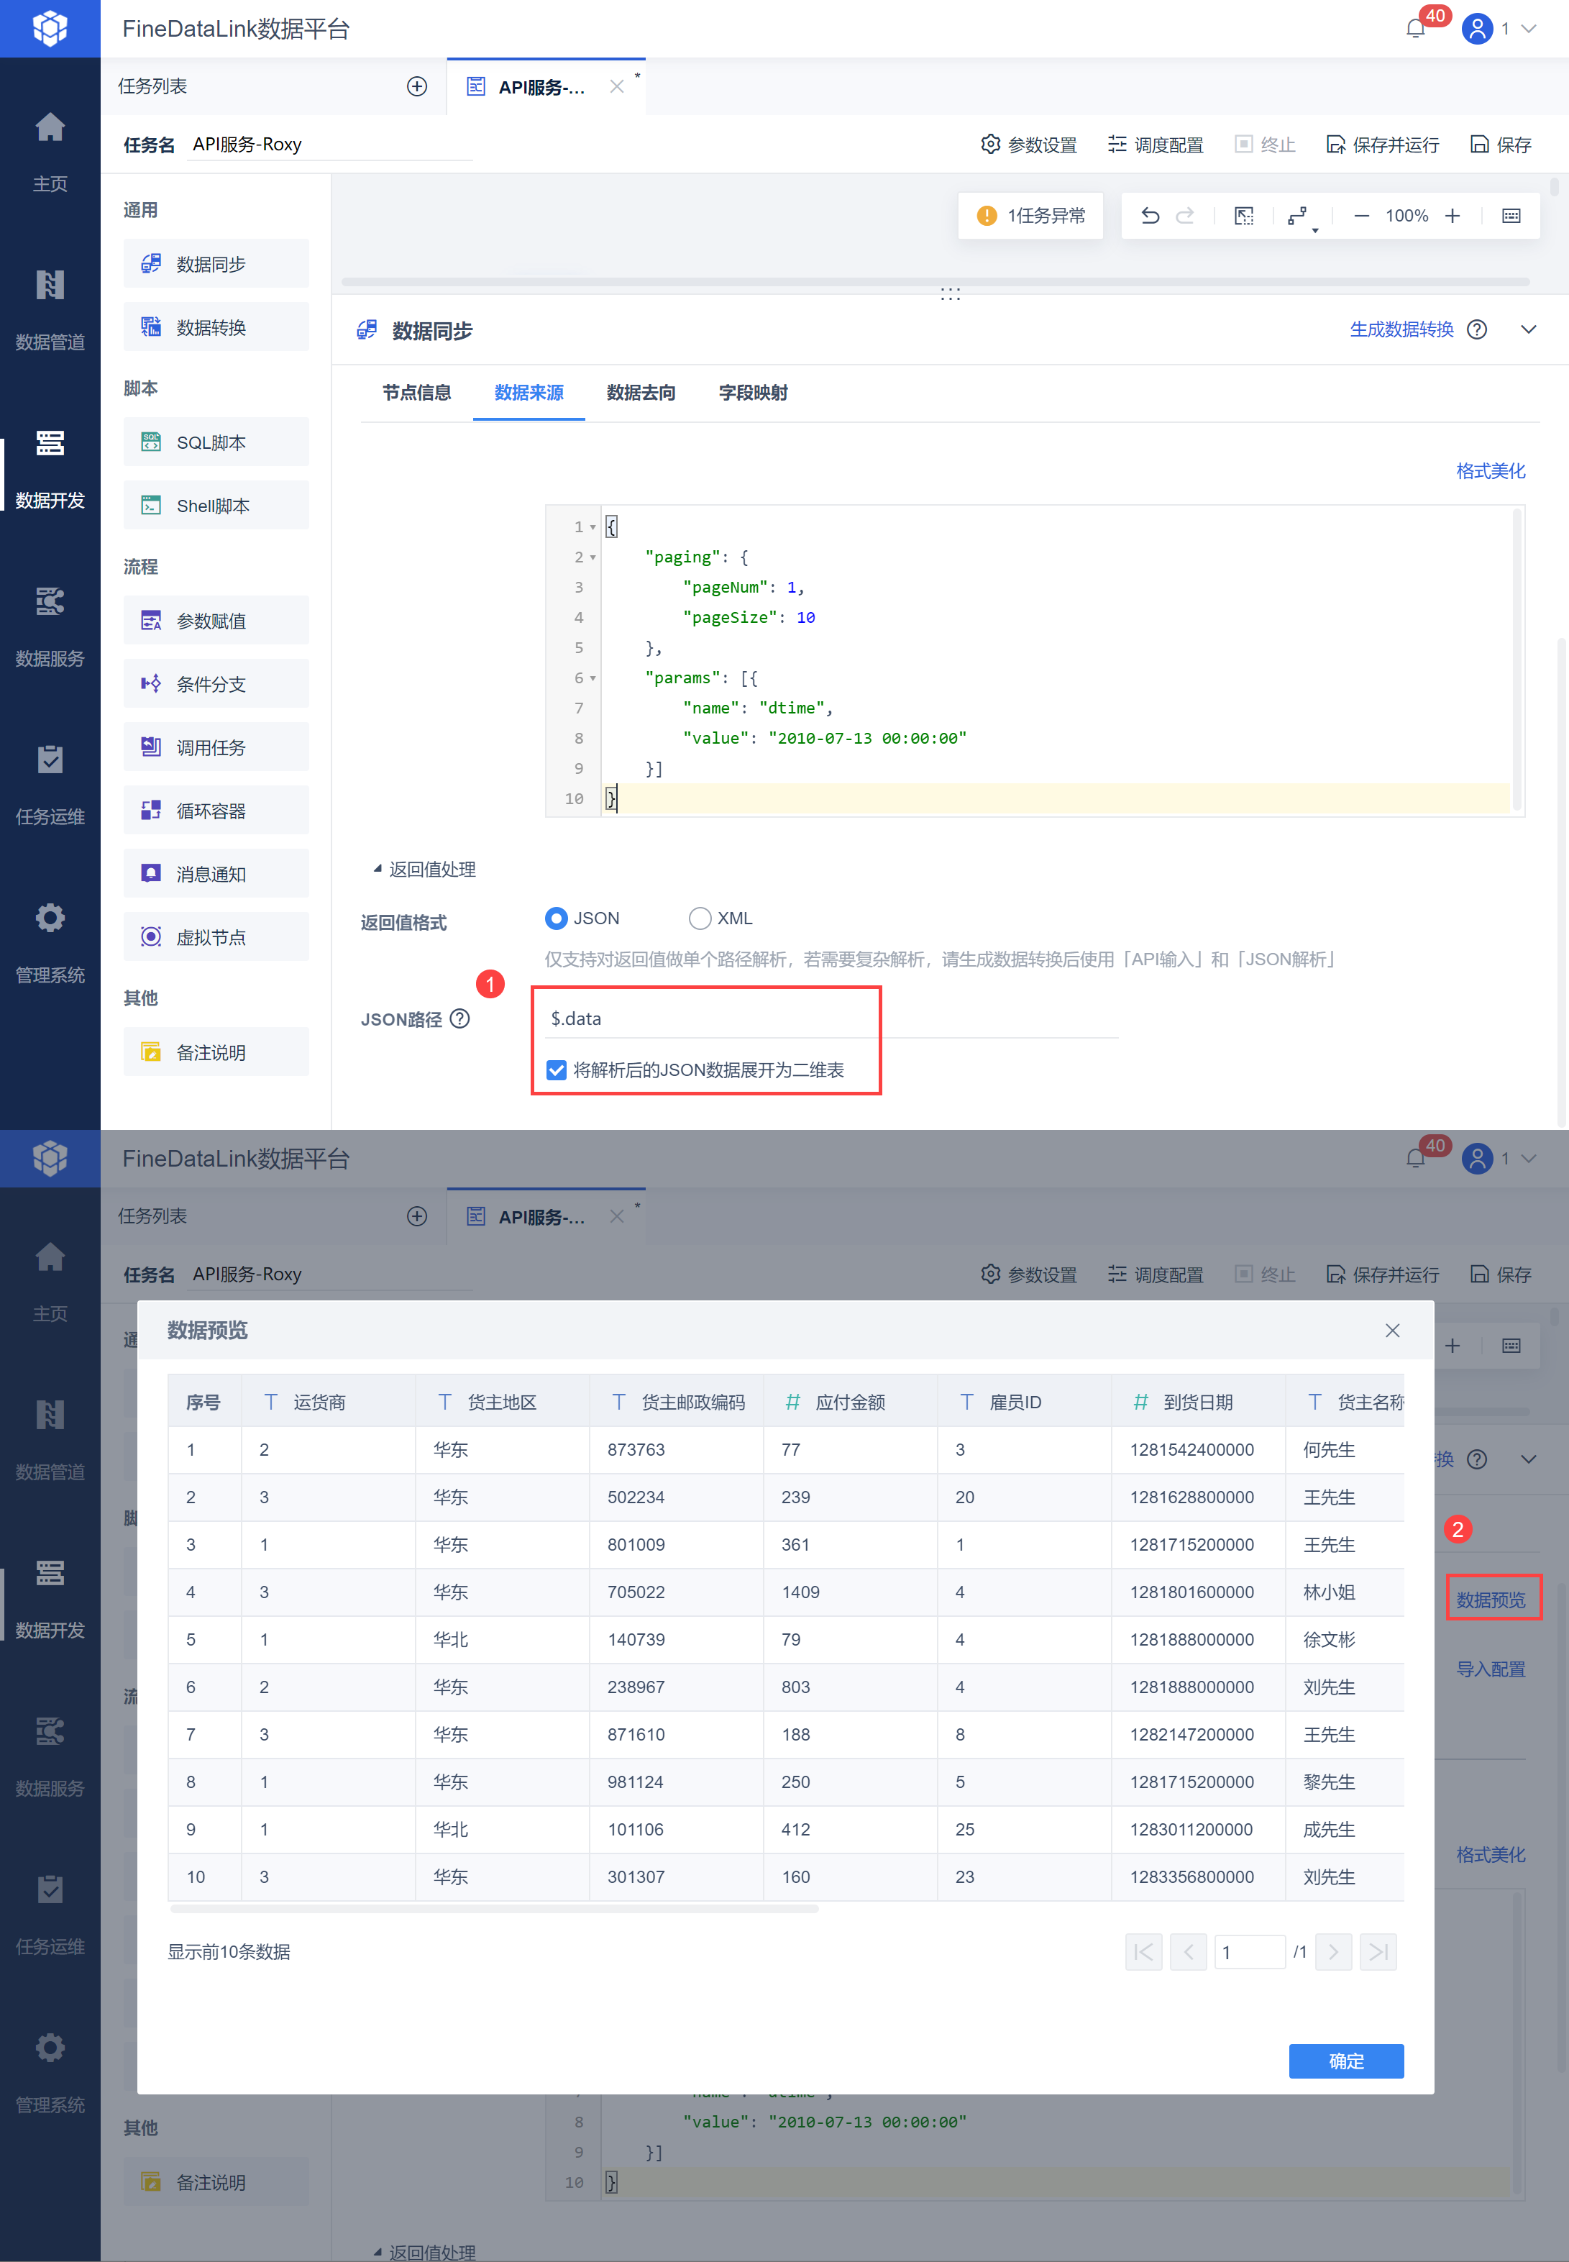This screenshot has width=1569, height=2262.
Task: Open user account dropdown arrow
Action: pos(1529,29)
